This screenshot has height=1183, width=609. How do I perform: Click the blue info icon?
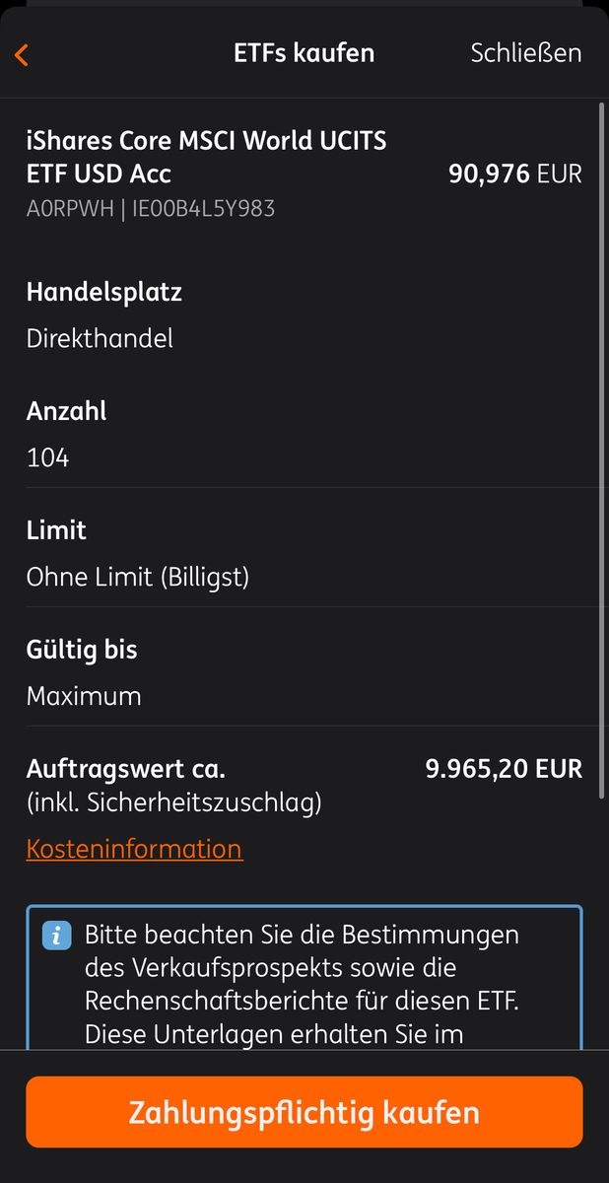(x=57, y=935)
